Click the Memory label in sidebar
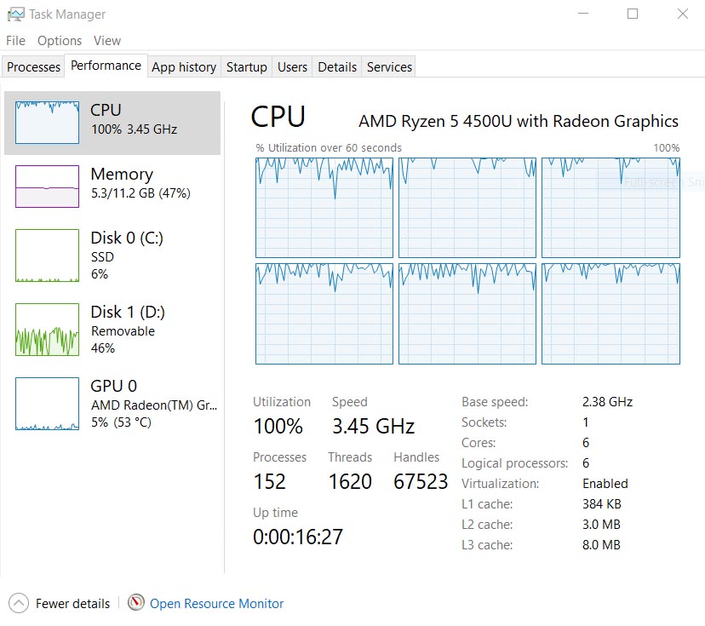705x626 pixels. click(122, 174)
